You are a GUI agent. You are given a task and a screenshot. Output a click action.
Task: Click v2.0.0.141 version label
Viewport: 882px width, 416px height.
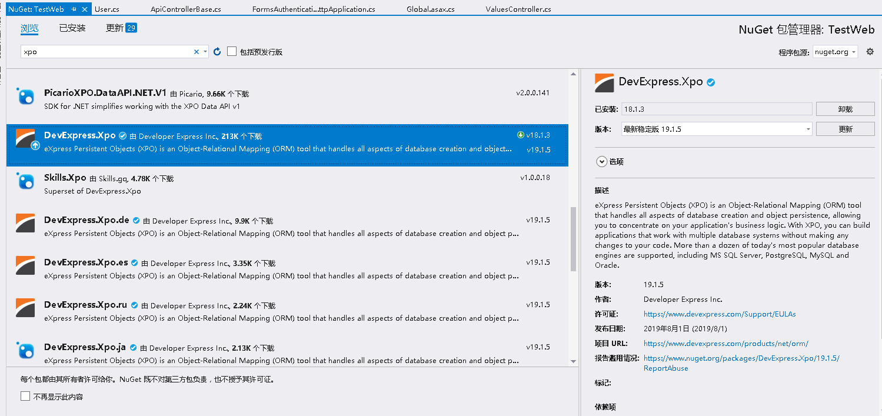coord(533,93)
